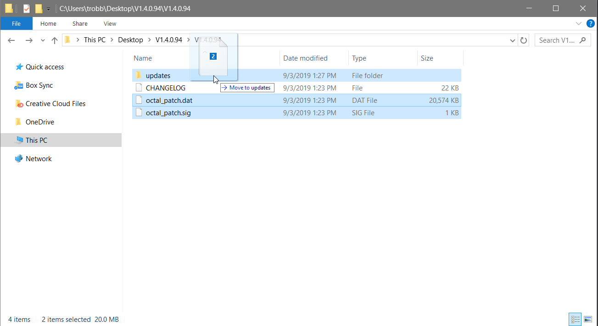Expand the ribbon with chevron
The width and height of the screenshot is (598, 326).
[x=579, y=23]
